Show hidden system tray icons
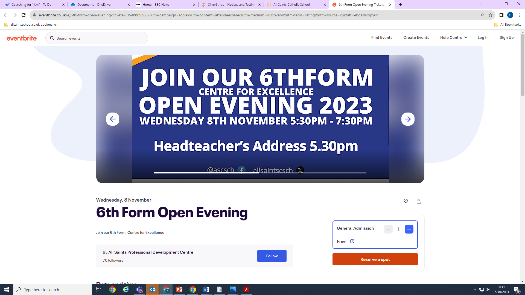 click(475, 290)
